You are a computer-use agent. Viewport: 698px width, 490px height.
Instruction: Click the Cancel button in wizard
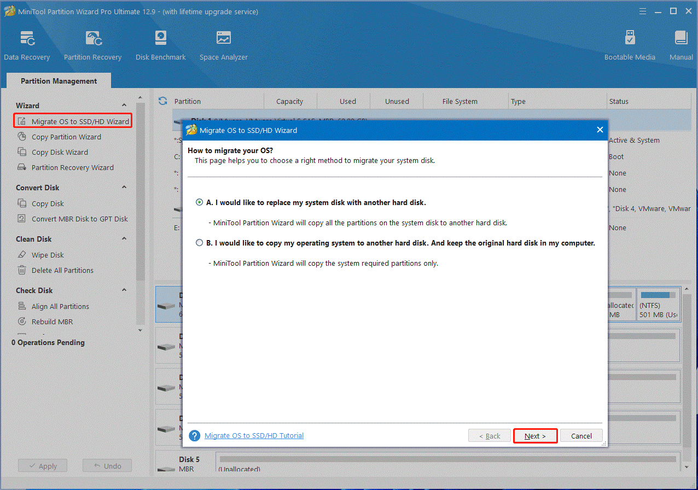click(x=581, y=436)
